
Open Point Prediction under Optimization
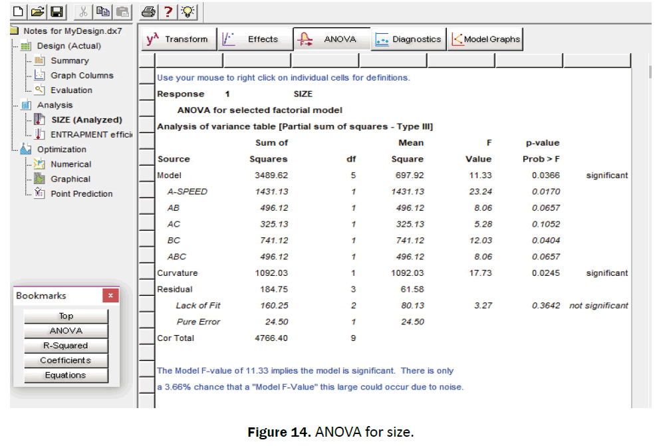[x=81, y=193]
